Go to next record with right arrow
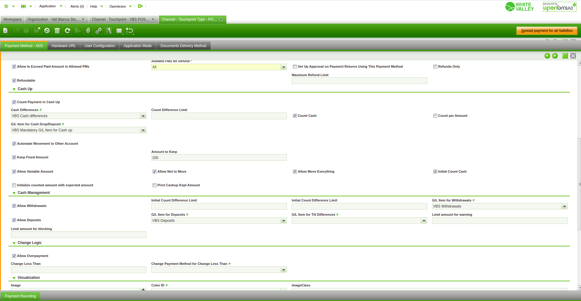This screenshot has height=301, width=581. tap(555, 56)
